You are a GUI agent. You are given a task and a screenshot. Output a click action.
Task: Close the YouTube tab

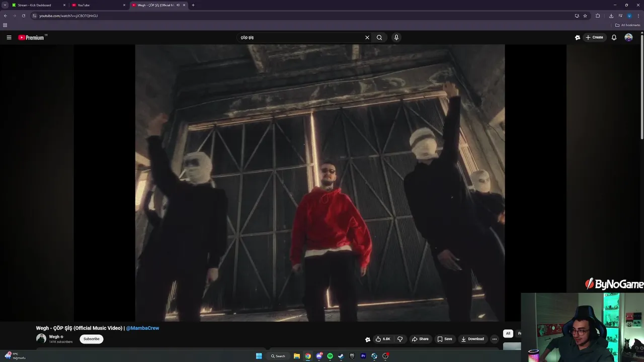pos(124,5)
